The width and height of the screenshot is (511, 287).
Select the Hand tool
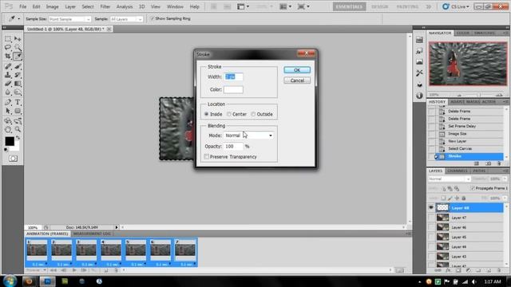pyautogui.click(x=8, y=129)
